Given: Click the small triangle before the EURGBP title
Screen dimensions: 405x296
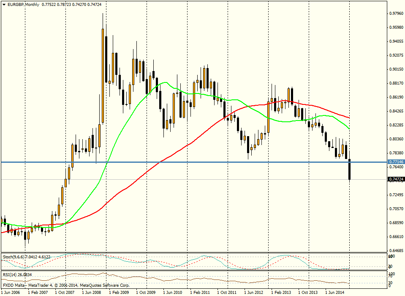Looking at the screenshot, I should tap(3, 4).
